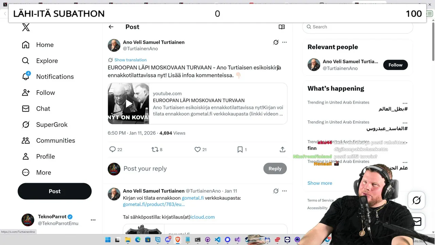Click avatar in Relevant people panel
The width and height of the screenshot is (435, 245).
[314, 65]
